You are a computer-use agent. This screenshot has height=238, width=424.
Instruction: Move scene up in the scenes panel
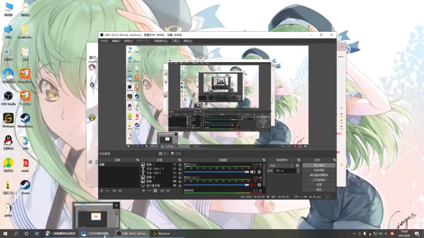114,191
